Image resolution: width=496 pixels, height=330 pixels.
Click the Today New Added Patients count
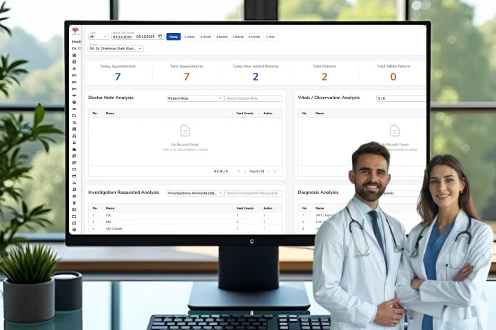click(256, 77)
